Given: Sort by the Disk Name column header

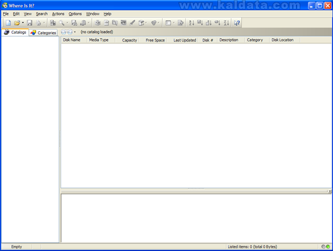Looking at the screenshot, I should click(74, 40).
